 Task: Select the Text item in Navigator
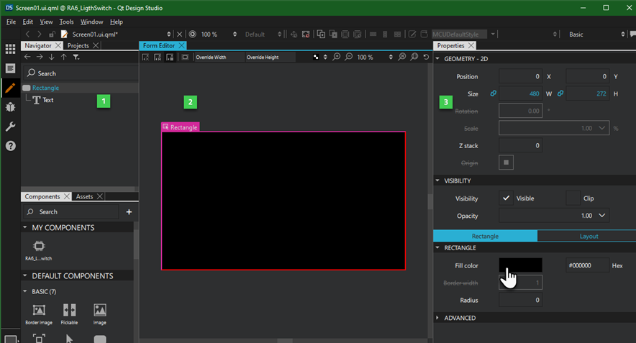[x=47, y=100]
